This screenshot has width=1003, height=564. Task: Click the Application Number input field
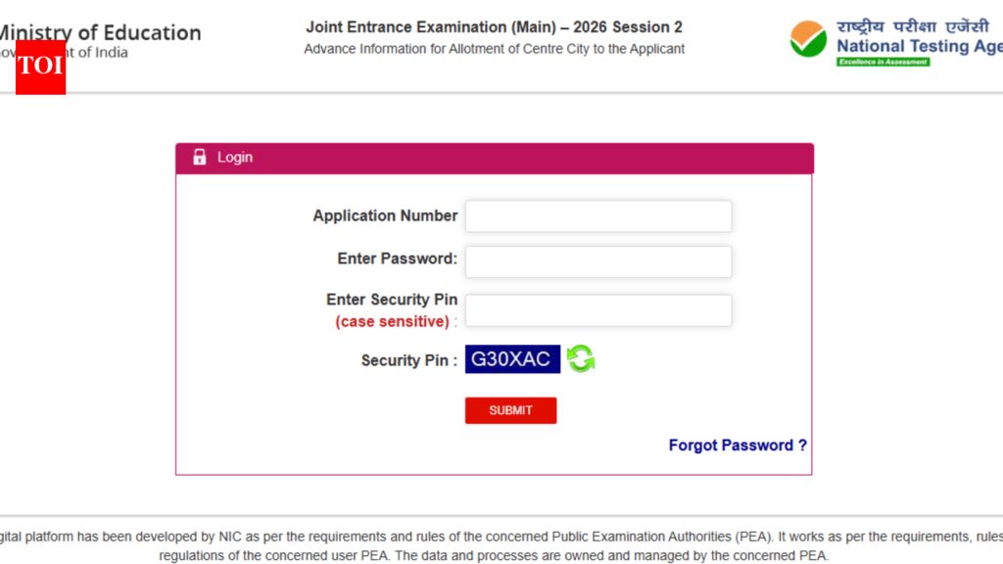point(597,215)
